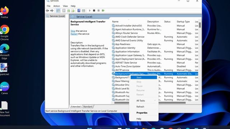Open the Properties toolbar icon
The image size is (230, 129).
[x=64, y=10]
